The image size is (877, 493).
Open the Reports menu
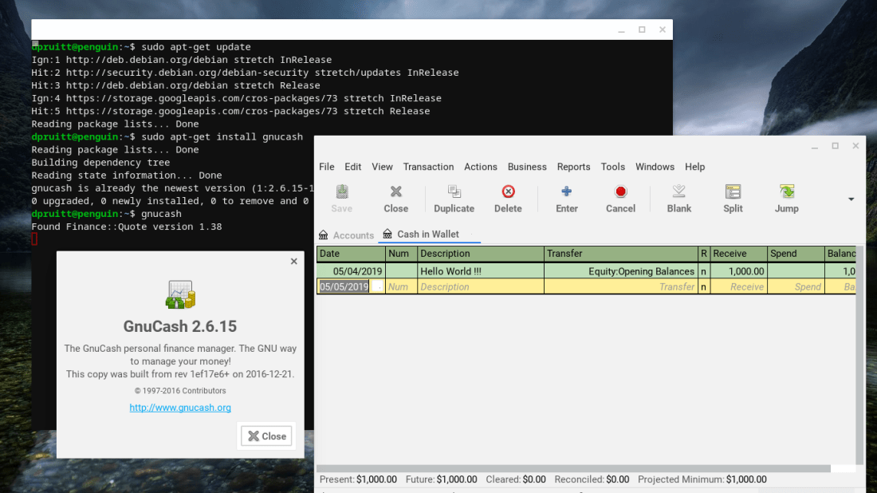pos(573,167)
